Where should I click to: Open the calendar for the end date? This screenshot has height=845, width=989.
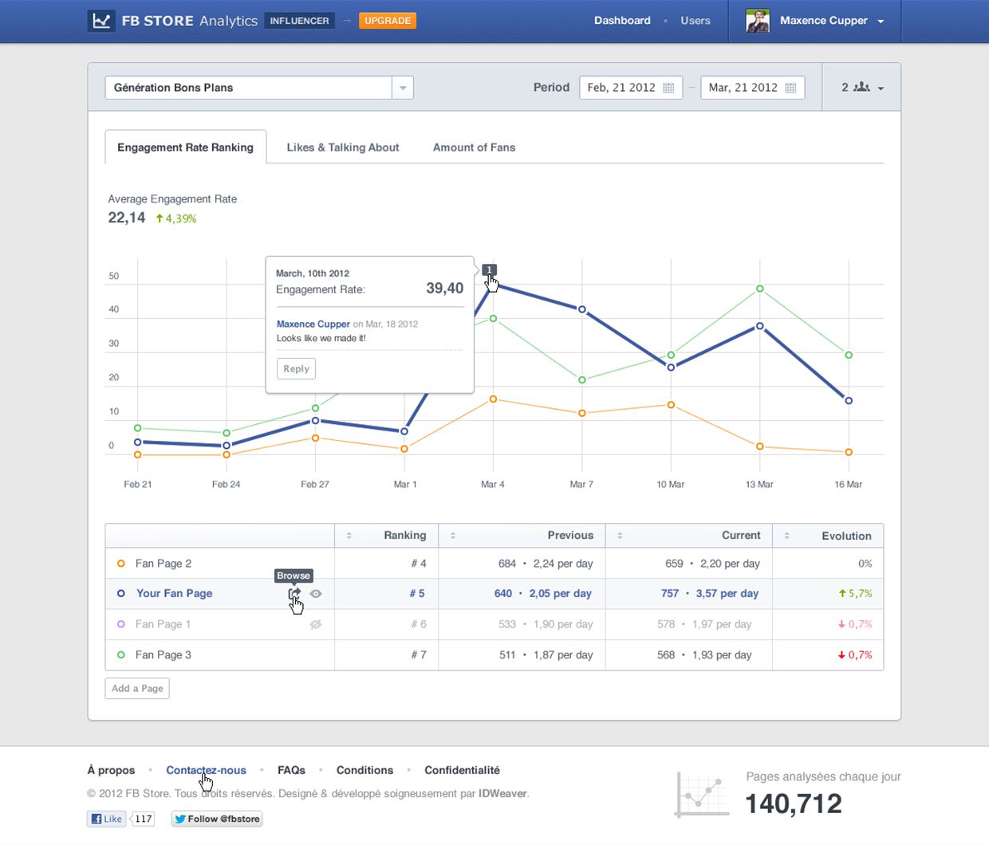click(x=790, y=88)
